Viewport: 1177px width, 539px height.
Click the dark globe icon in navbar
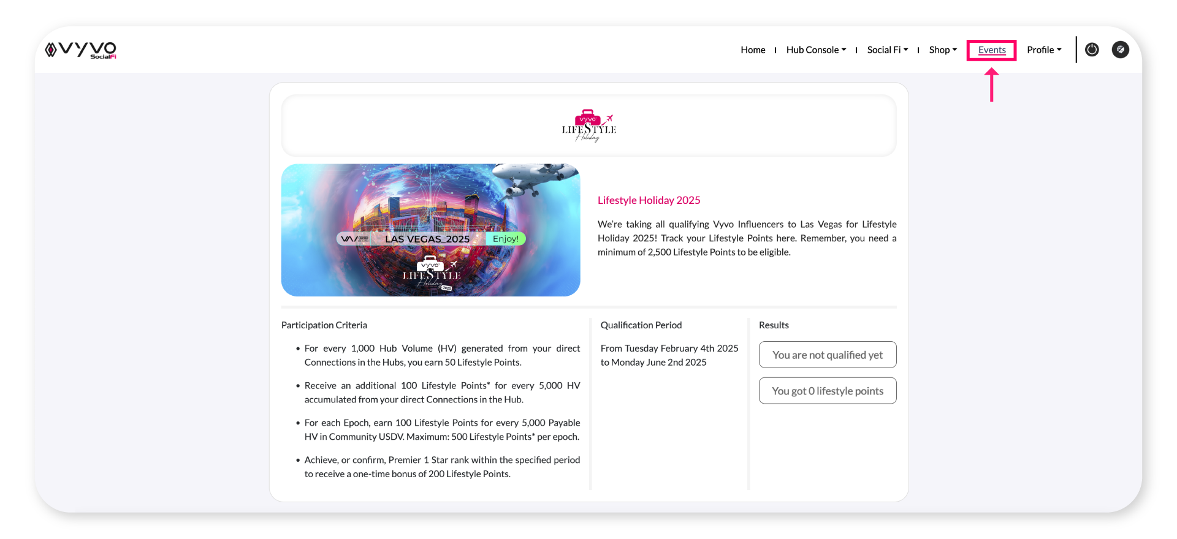pyautogui.click(x=1120, y=50)
